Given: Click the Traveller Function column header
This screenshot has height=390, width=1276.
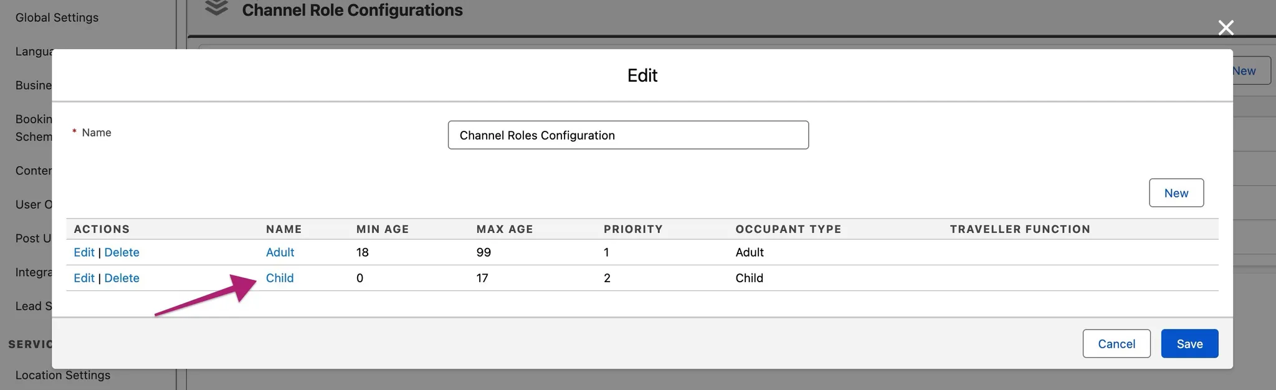Looking at the screenshot, I should (x=1020, y=229).
